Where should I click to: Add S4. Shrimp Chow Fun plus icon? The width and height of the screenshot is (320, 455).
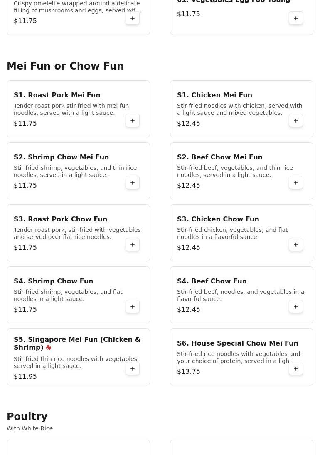[132, 307]
